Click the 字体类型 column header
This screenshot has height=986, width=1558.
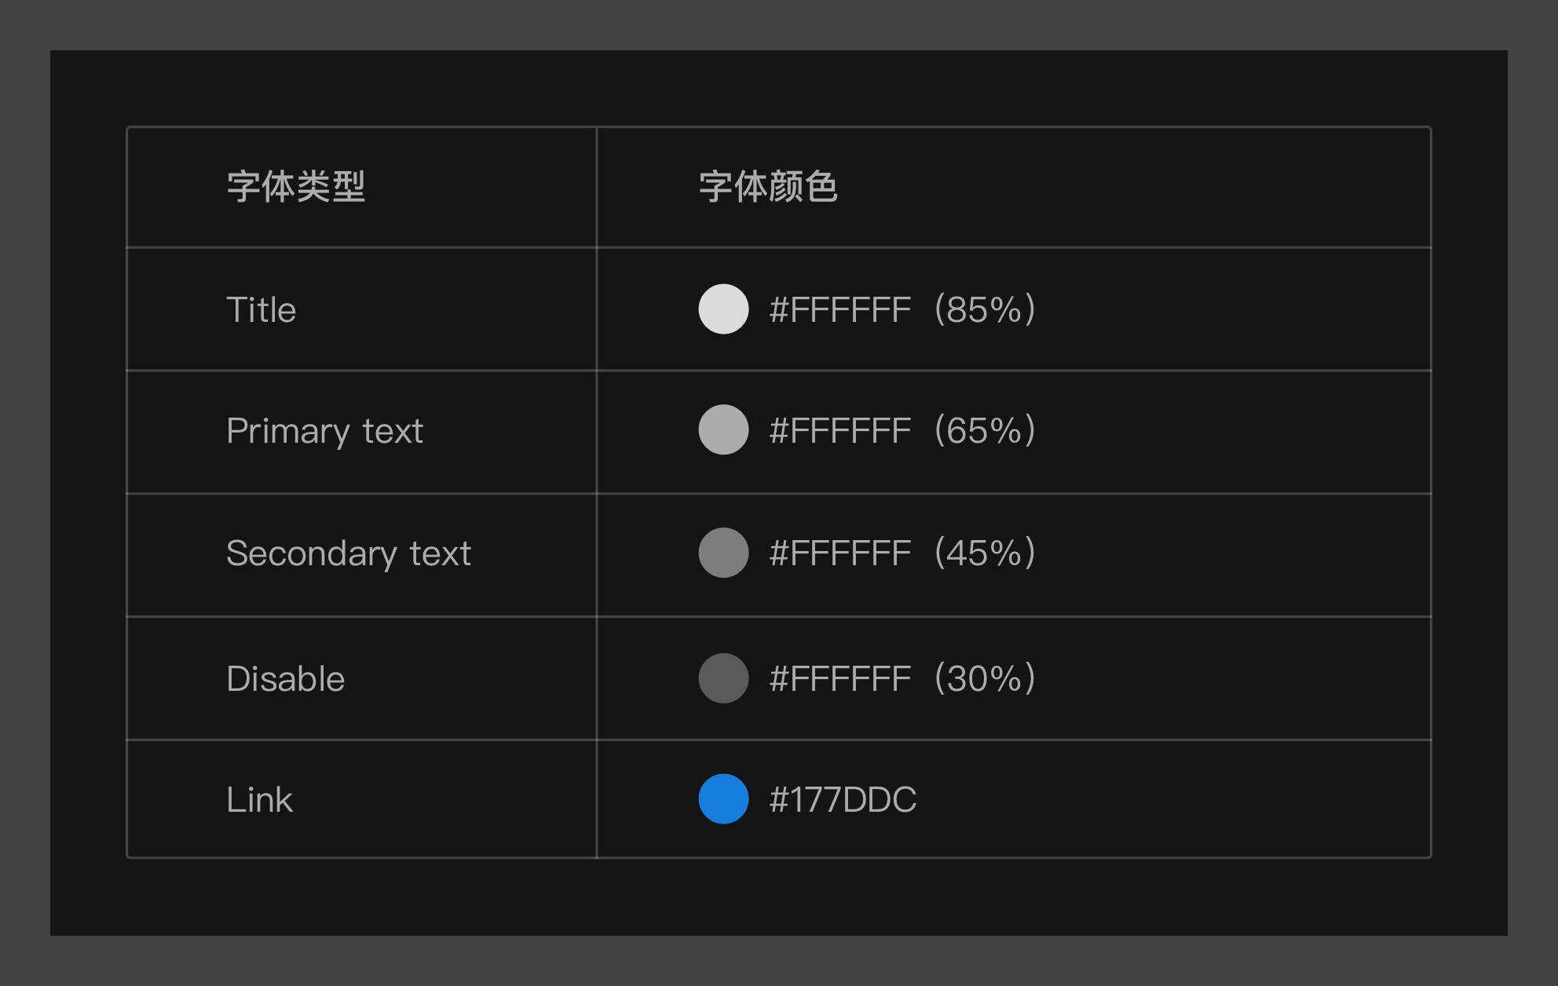coord(296,187)
